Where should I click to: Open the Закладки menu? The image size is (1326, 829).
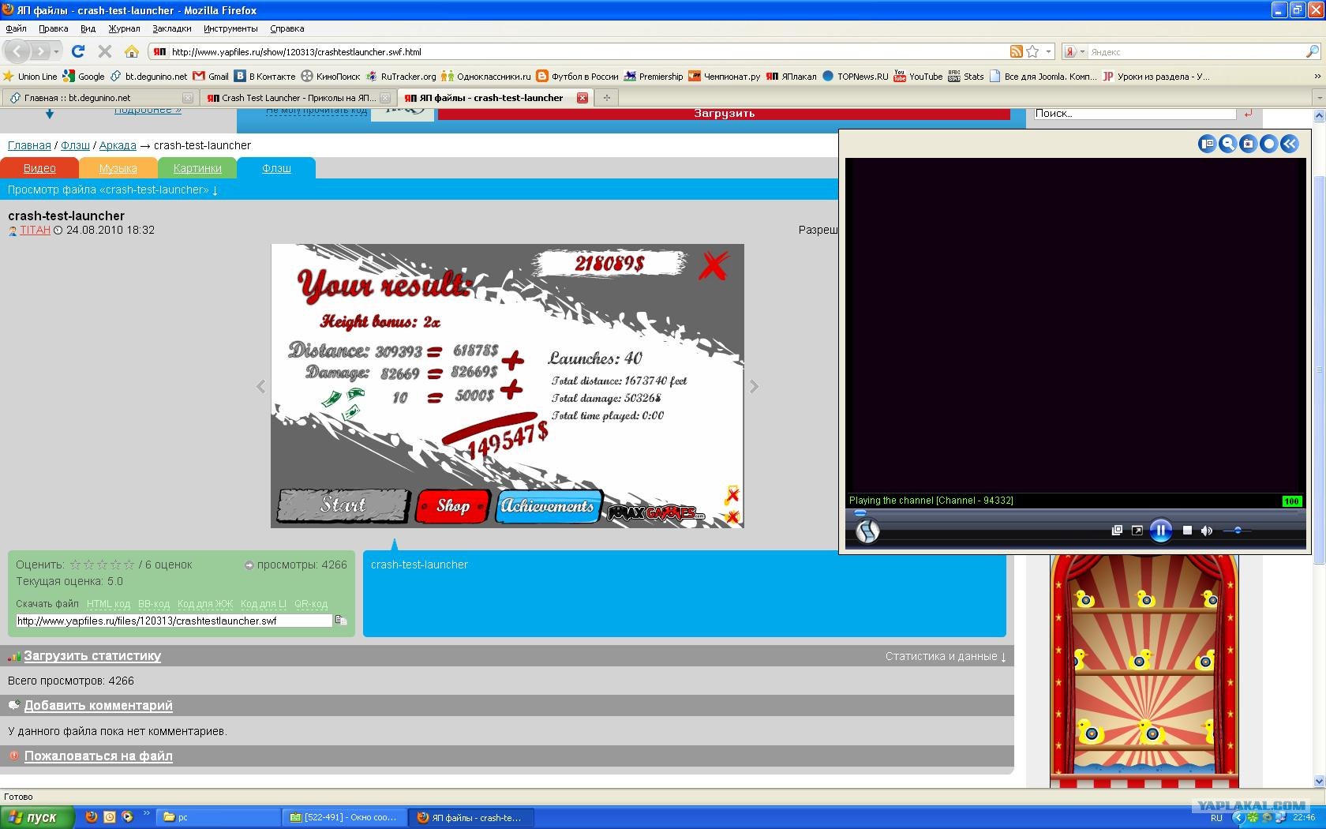(x=171, y=28)
